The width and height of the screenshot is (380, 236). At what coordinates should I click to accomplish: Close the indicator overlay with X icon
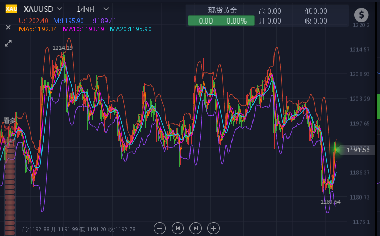8,27
